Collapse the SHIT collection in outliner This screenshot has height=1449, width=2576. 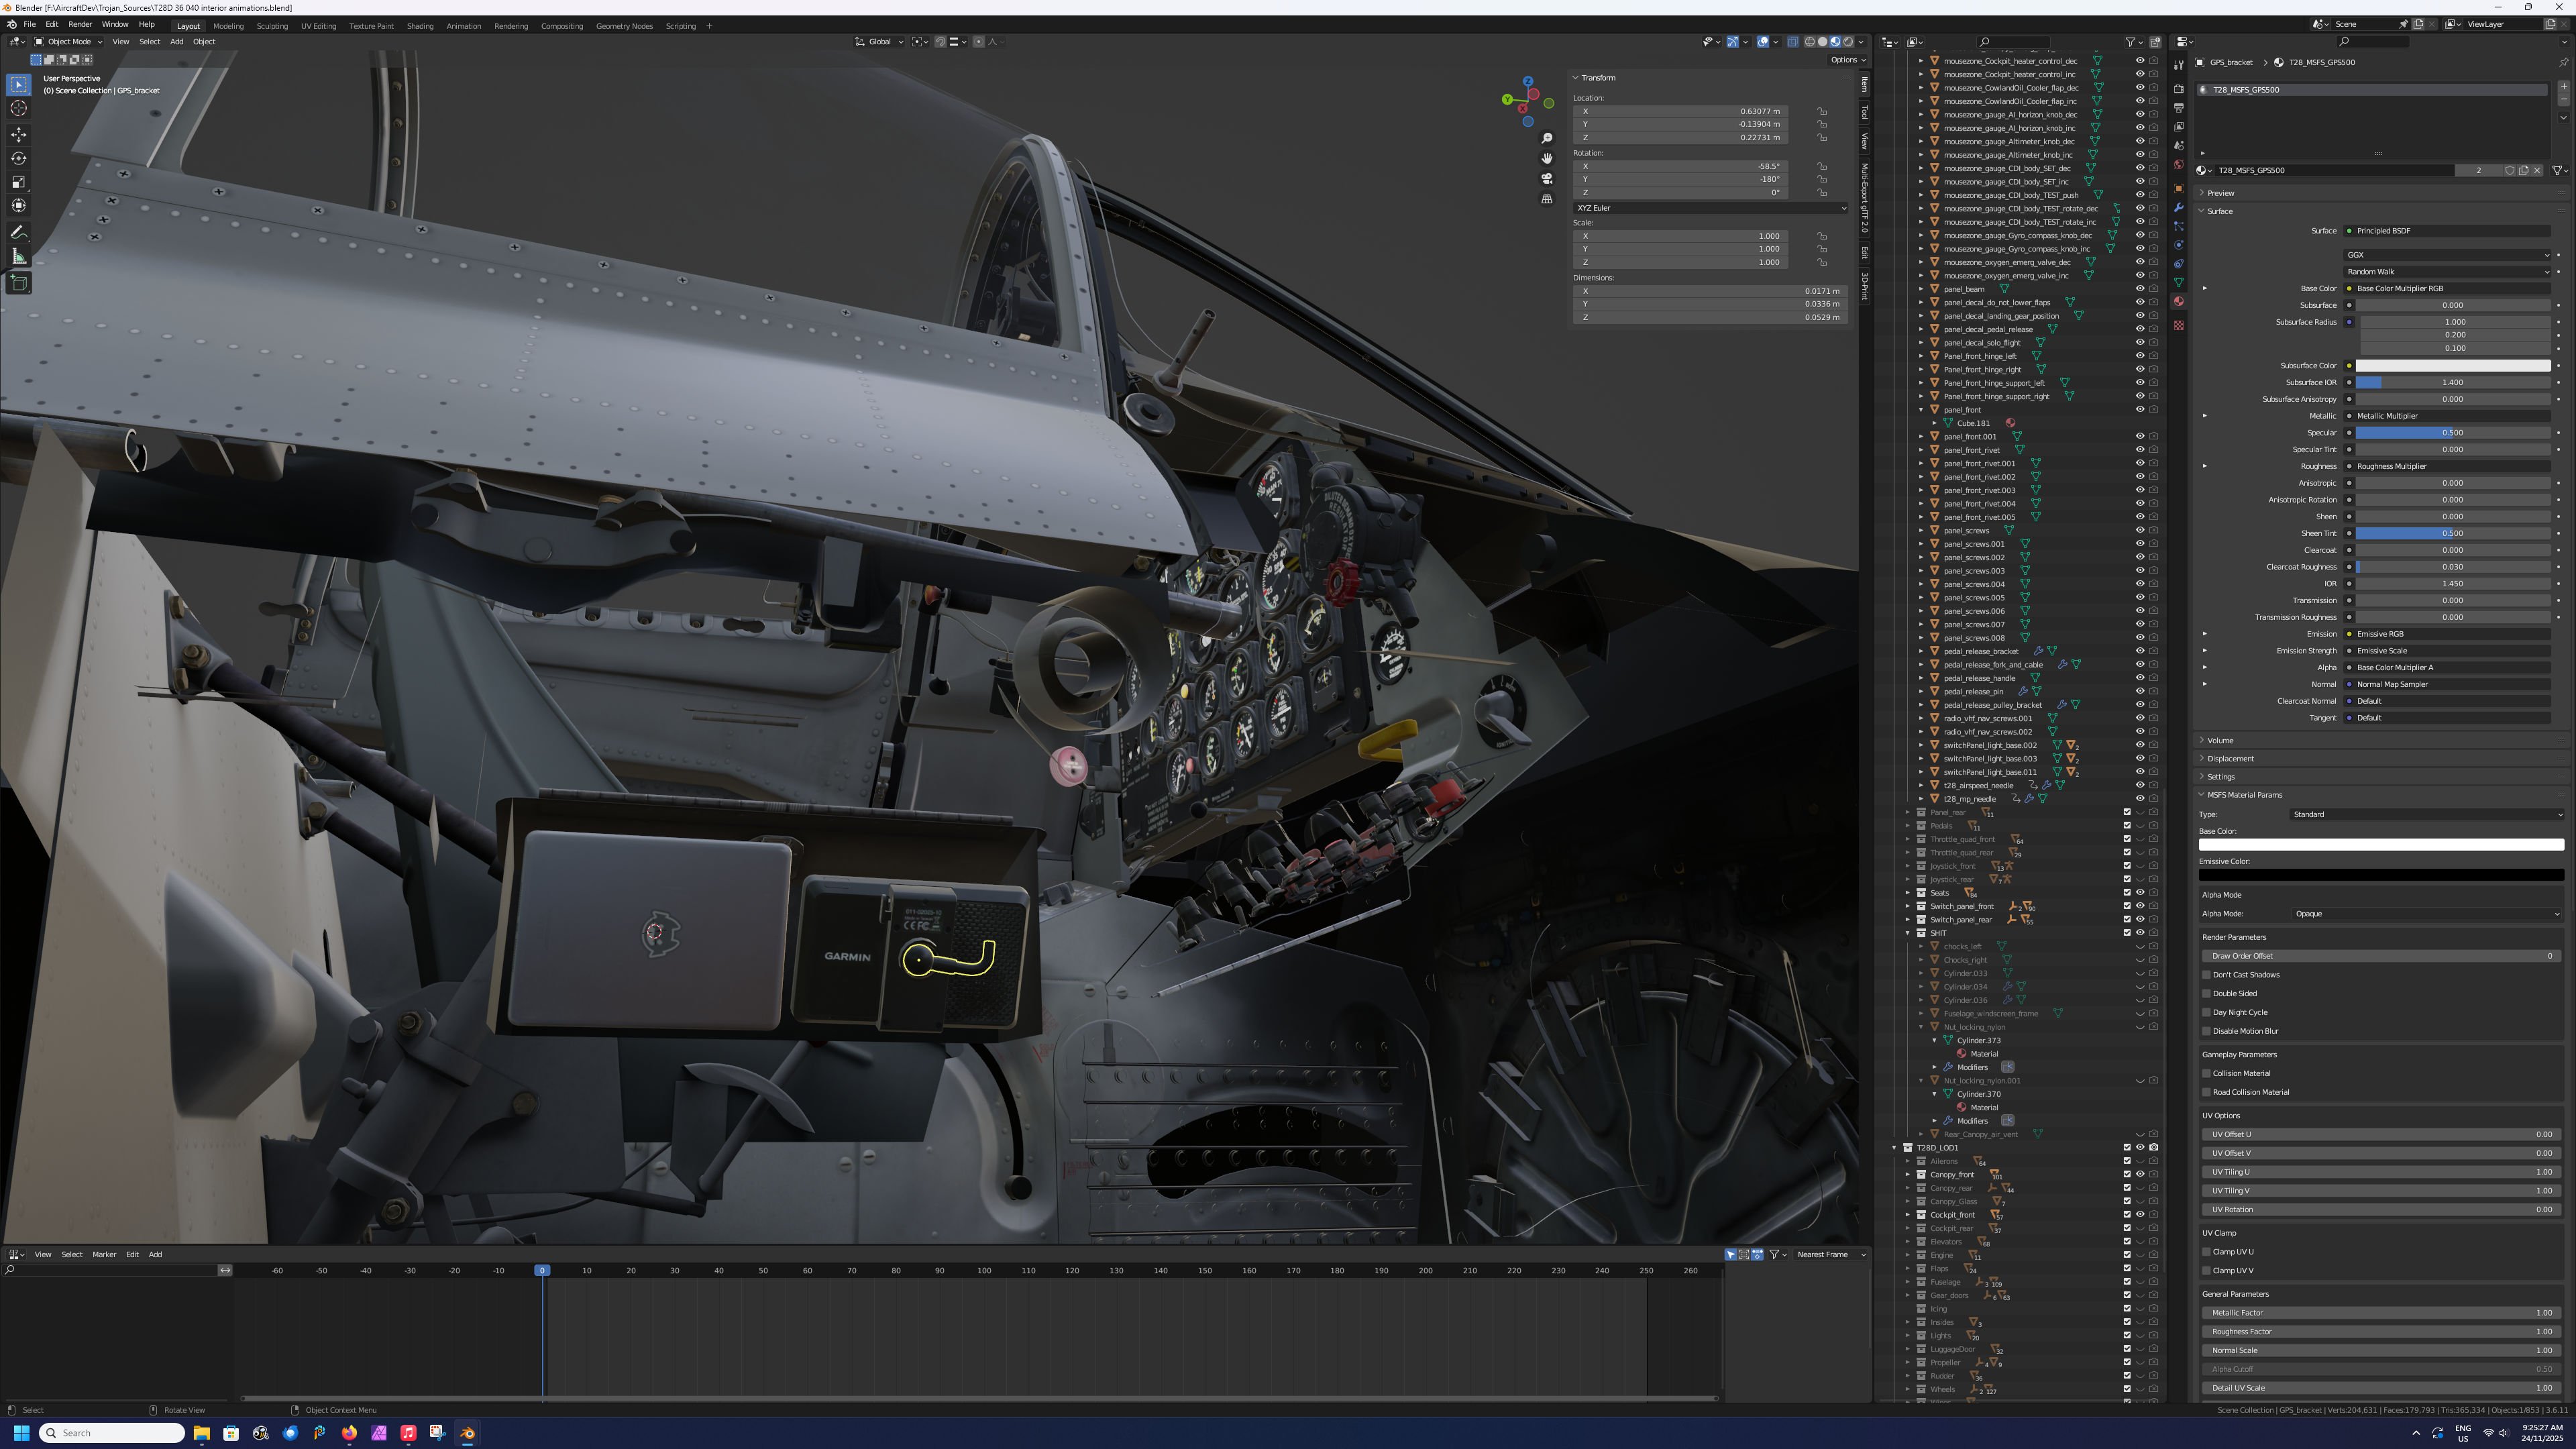(x=1908, y=933)
